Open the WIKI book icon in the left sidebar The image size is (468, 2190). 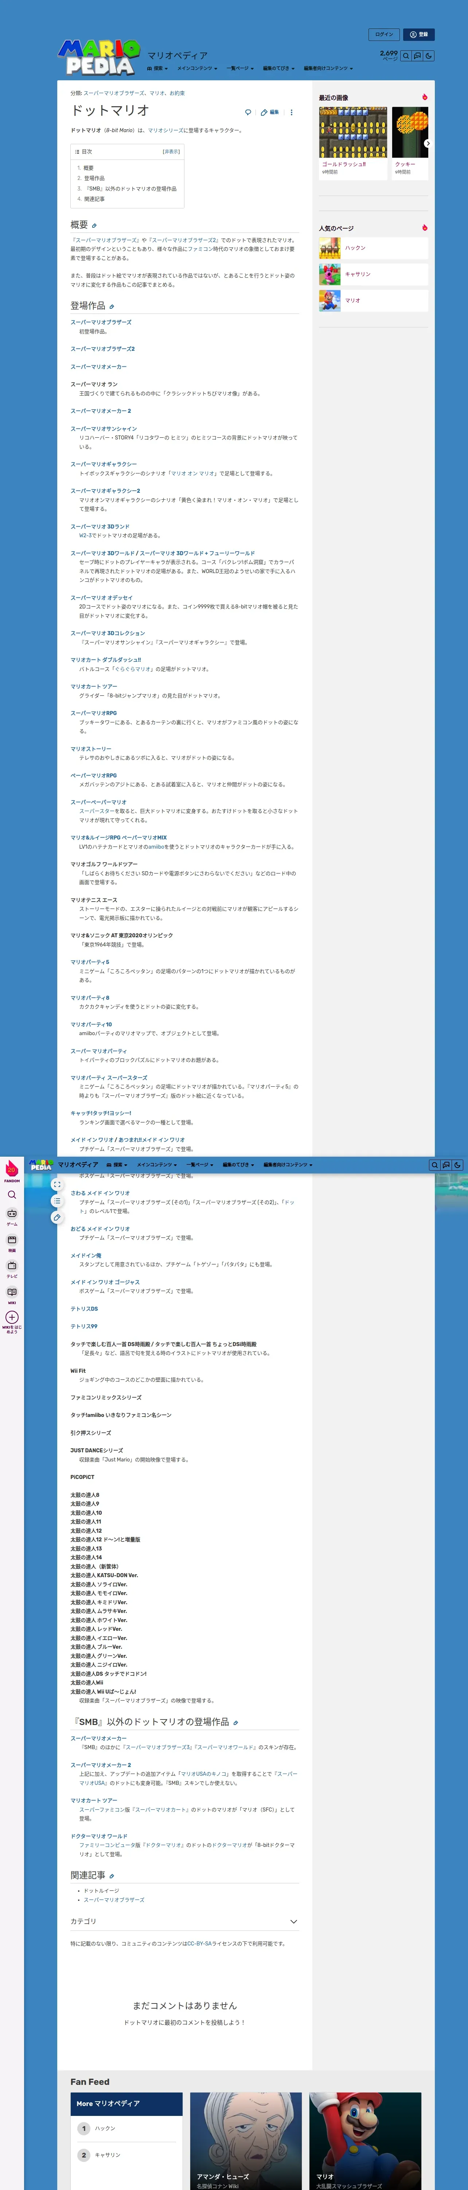pos(12,1295)
